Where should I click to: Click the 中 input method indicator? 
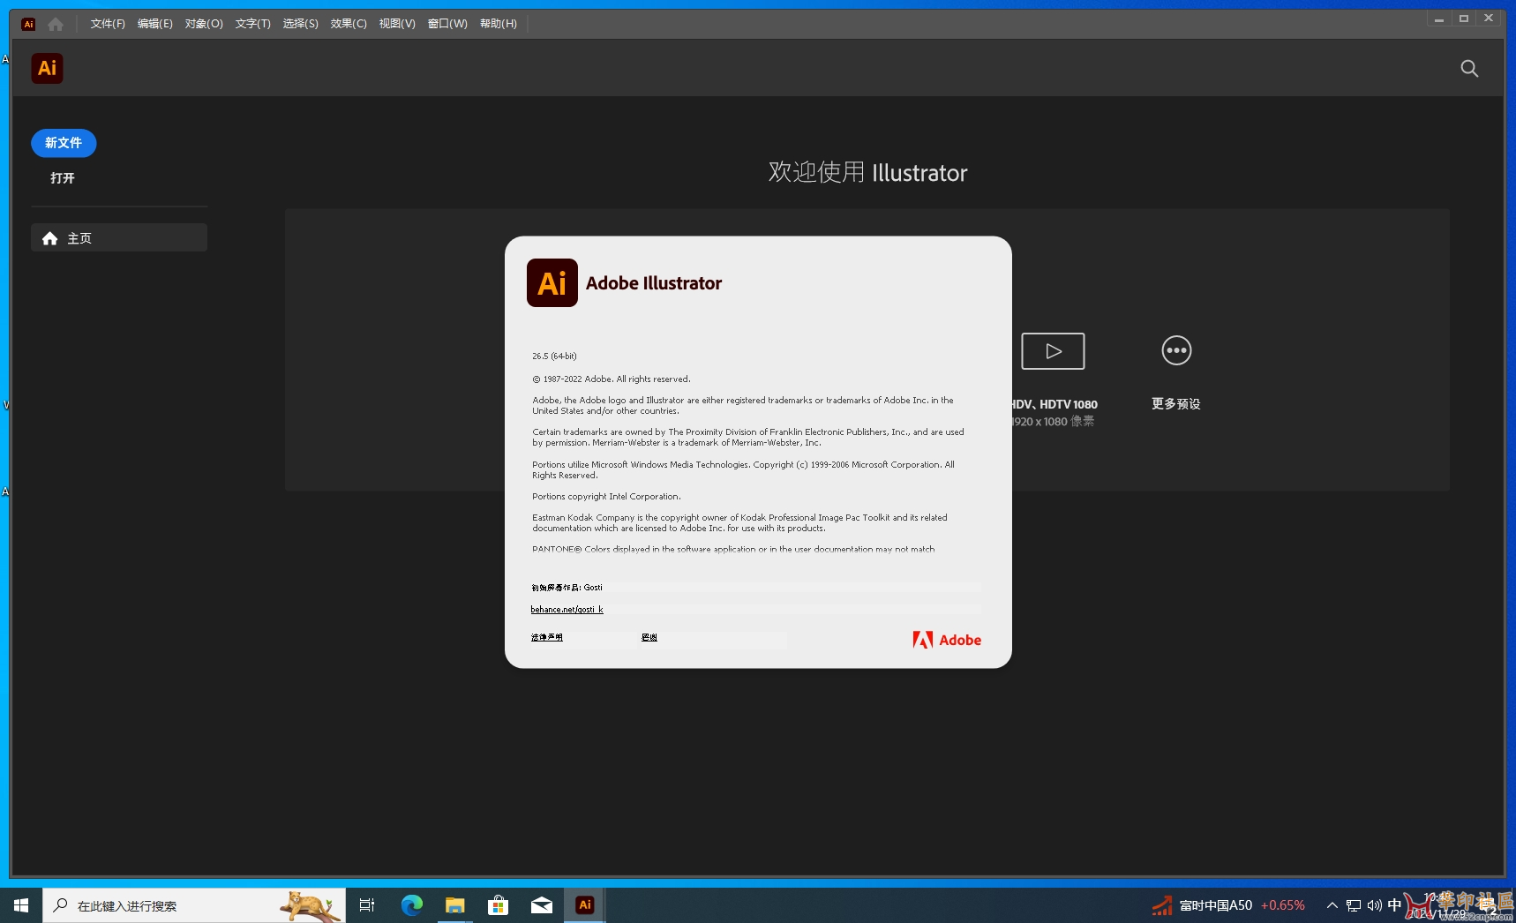(x=1394, y=905)
